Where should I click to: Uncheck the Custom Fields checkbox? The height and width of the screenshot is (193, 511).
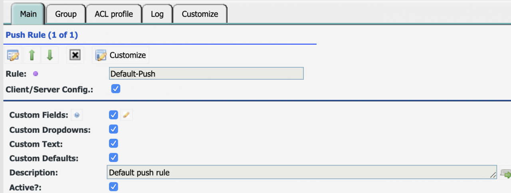pyautogui.click(x=113, y=115)
